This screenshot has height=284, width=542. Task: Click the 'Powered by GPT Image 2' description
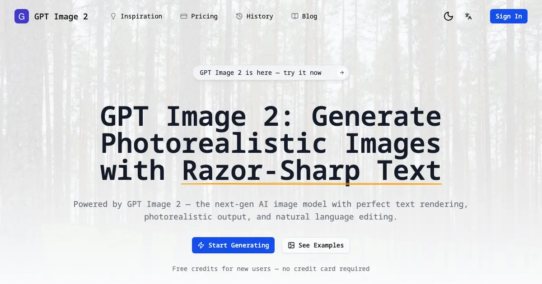click(271, 211)
